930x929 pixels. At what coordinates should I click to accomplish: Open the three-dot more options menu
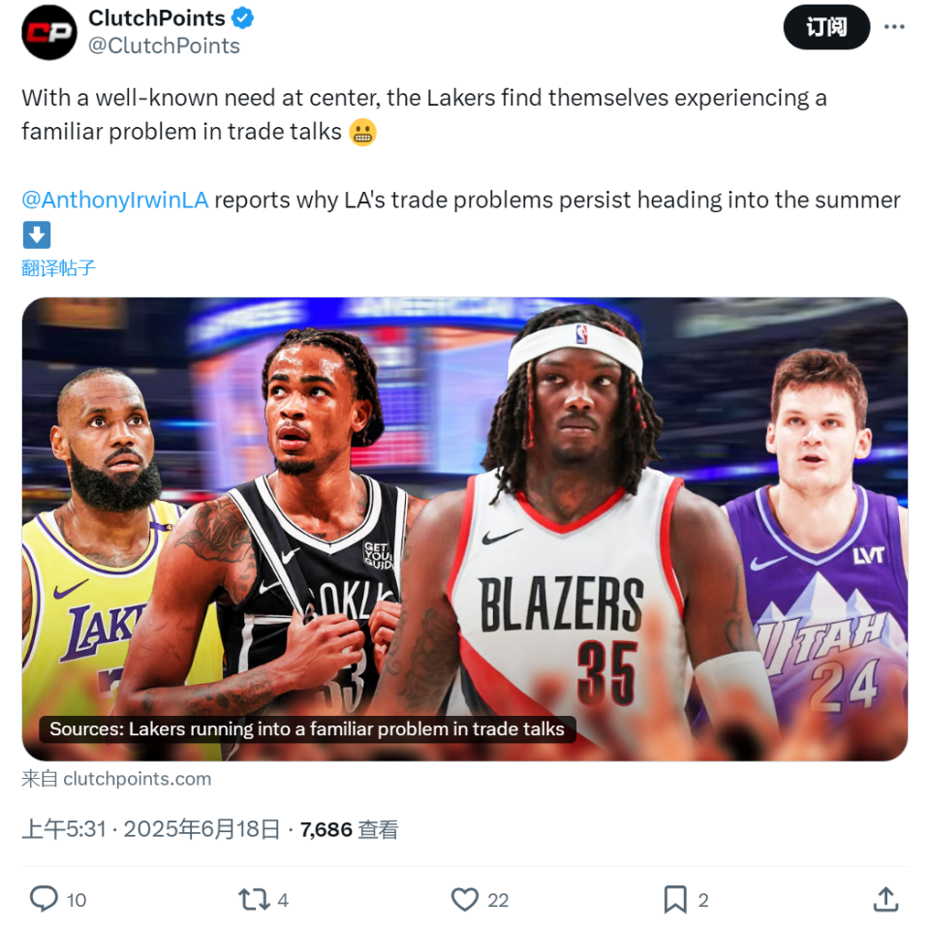894,27
